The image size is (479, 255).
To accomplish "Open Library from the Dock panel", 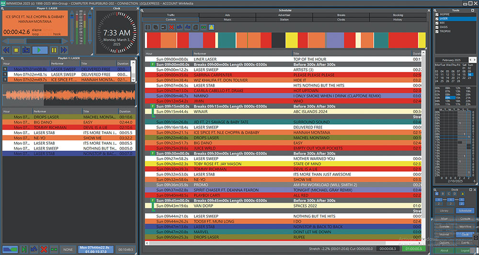I will (x=444, y=210).
